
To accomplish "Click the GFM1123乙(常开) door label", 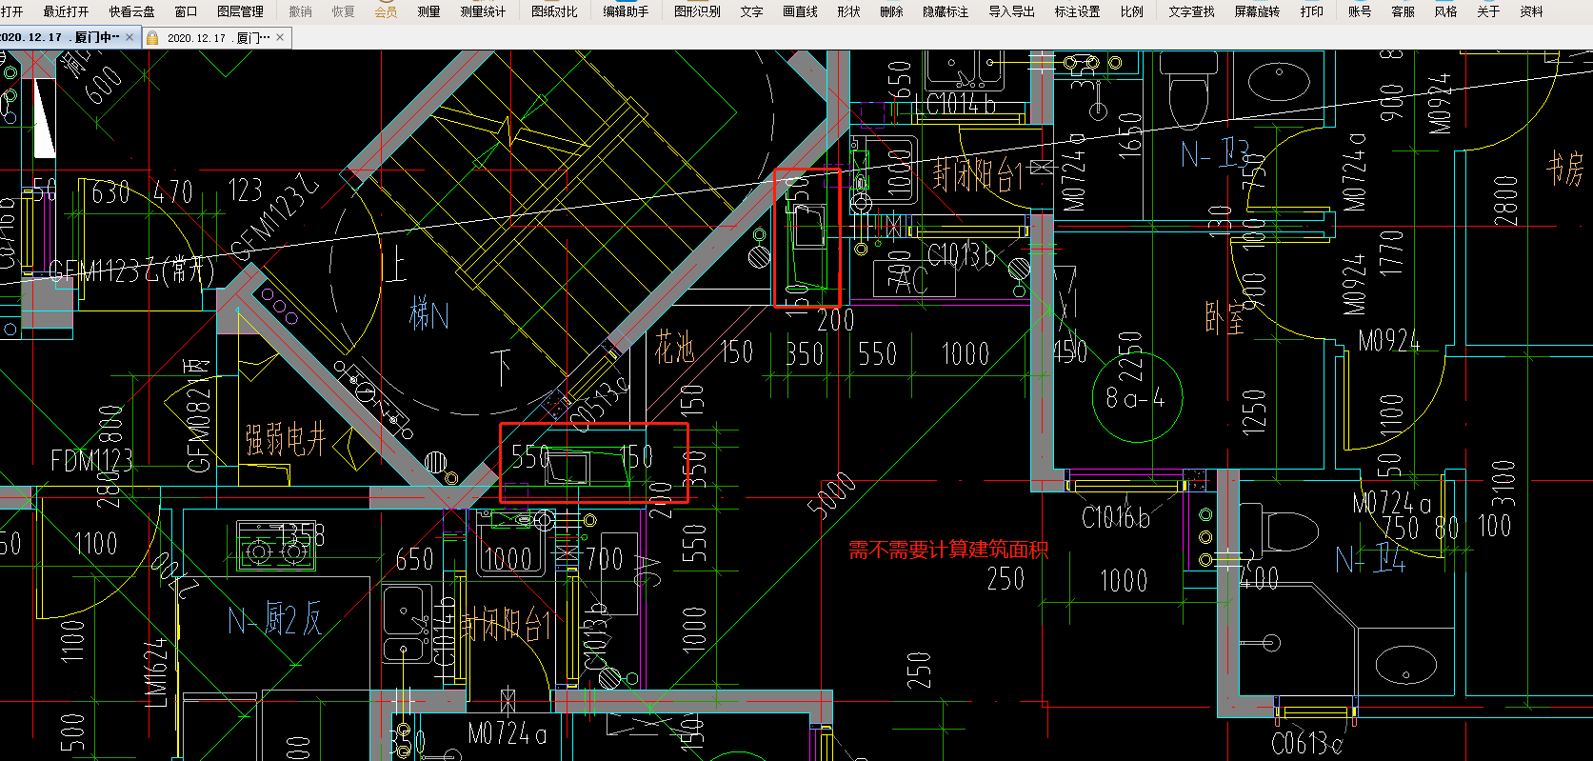I will tap(132, 271).
